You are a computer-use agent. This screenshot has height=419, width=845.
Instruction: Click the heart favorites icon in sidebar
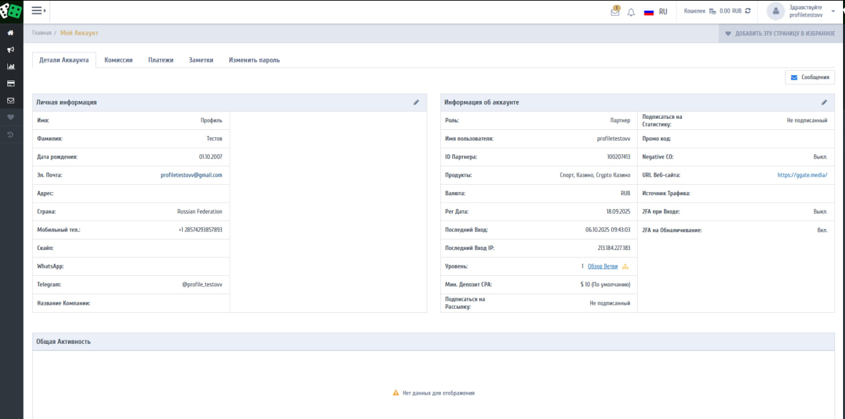coord(11,117)
